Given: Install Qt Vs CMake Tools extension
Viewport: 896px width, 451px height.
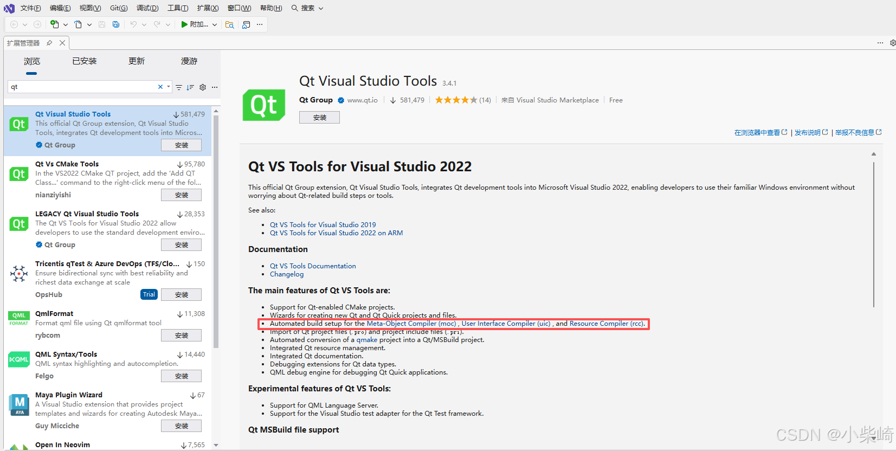Looking at the screenshot, I should coord(181,195).
